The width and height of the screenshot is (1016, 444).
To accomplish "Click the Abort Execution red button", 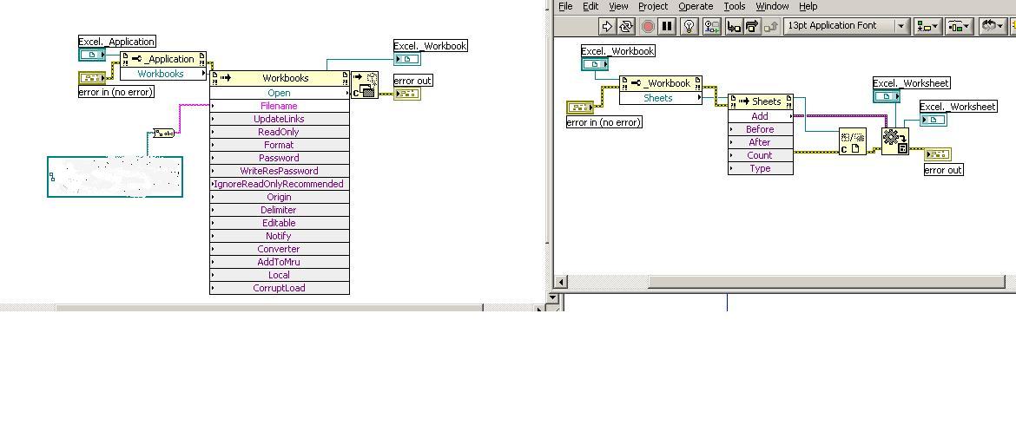I will tap(647, 26).
